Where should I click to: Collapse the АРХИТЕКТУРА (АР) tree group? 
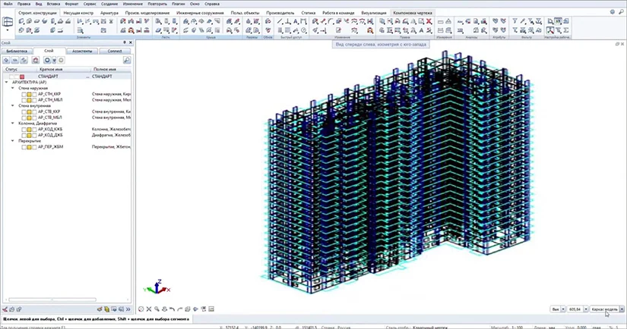tap(6, 82)
